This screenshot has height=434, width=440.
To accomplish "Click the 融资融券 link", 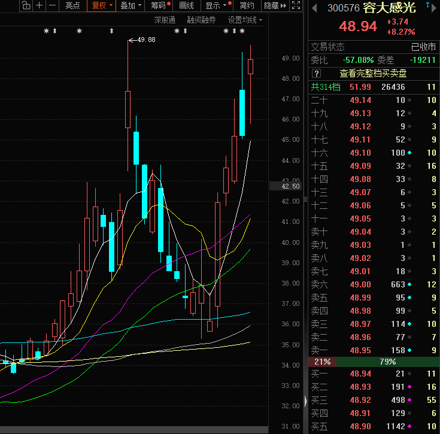I will [x=201, y=20].
